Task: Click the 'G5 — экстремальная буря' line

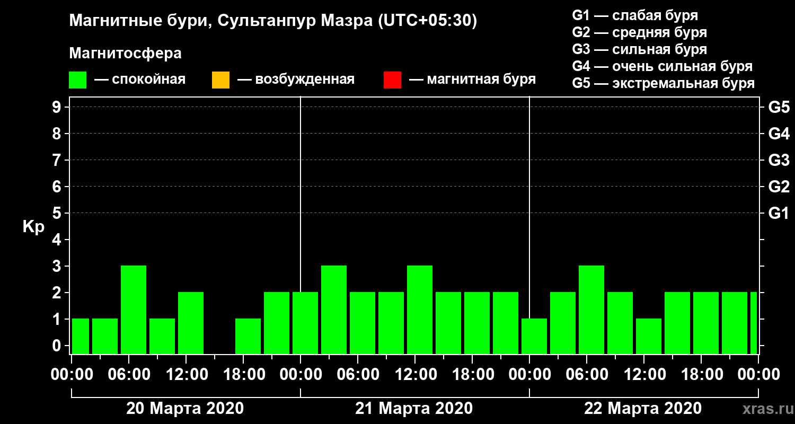Action: click(x=664, y=84)
